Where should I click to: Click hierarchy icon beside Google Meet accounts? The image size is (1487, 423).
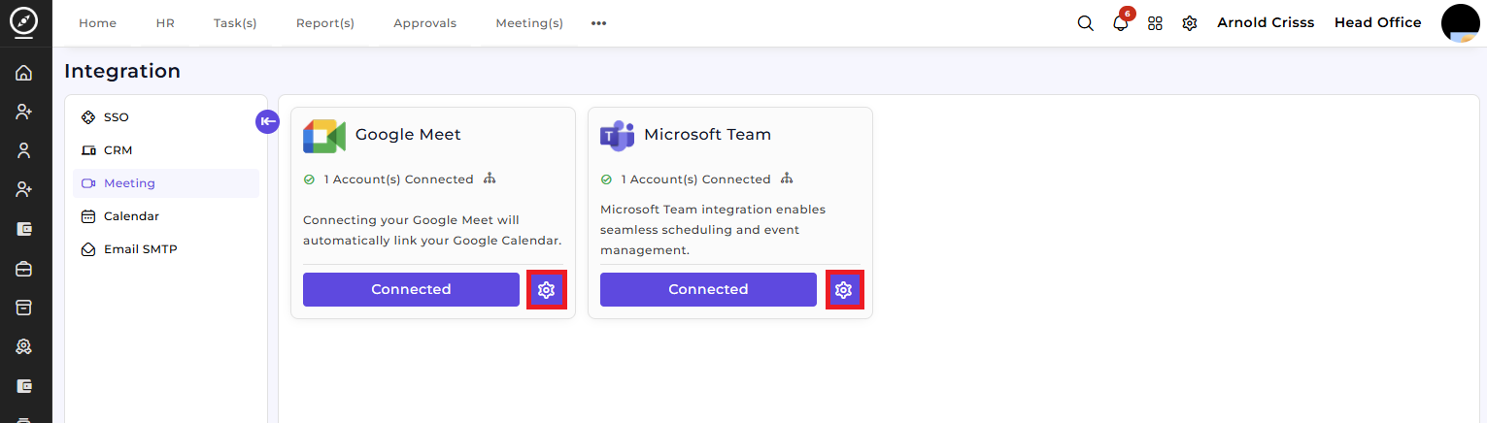(490, 179)
